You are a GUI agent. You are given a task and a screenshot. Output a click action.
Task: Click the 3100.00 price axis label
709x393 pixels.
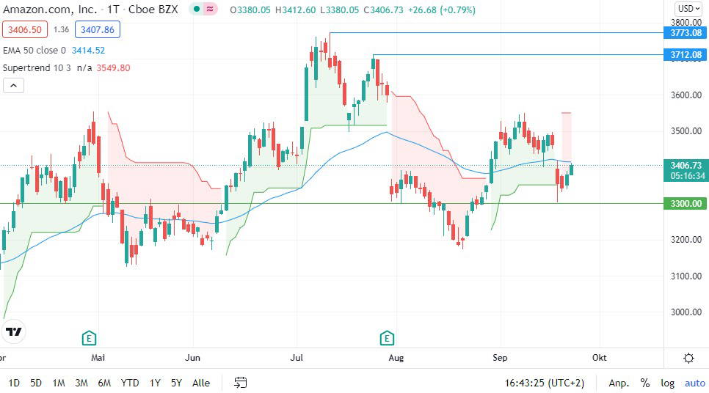click(686, 276)
